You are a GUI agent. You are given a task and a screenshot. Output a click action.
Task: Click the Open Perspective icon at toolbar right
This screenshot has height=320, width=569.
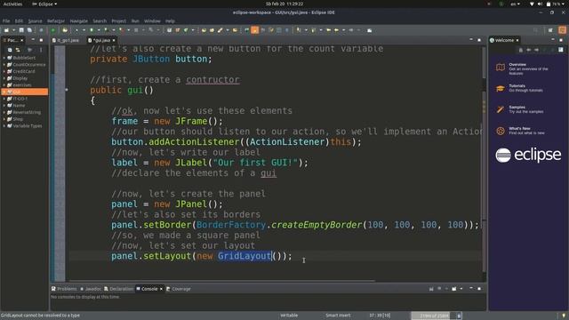click(x=550, y=30)
